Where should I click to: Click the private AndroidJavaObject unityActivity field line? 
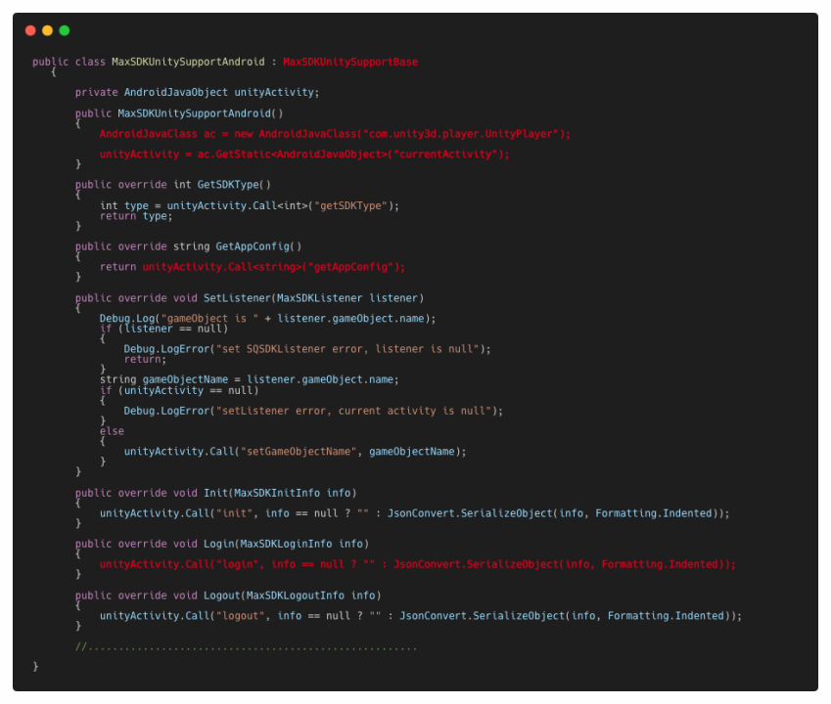click(197, 92)
